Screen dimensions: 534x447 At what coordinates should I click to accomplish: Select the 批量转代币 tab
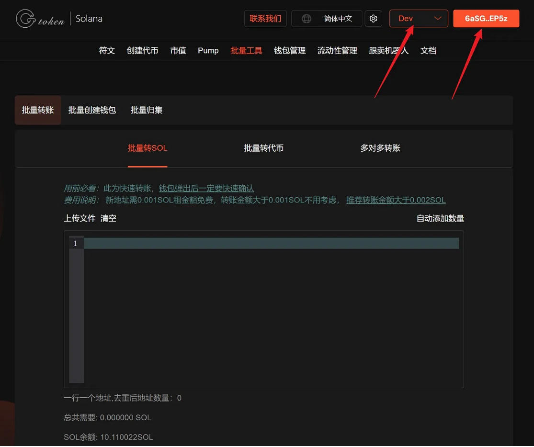pos(263,148)
